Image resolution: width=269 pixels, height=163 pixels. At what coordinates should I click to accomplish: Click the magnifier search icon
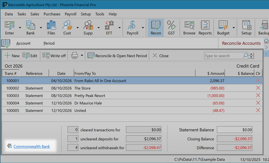[246, 56]
